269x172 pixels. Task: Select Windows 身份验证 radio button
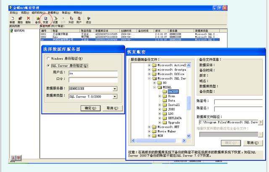pos(48,59)
